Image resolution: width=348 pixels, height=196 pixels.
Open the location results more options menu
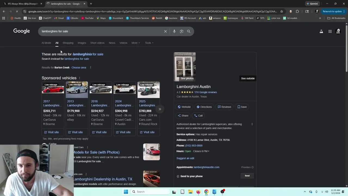tap(91, 68)
